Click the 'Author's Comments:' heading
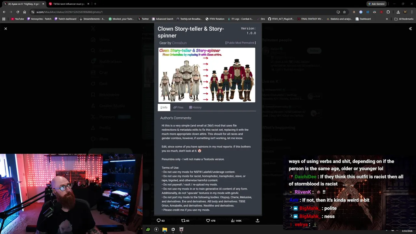The width and height of the screenshot is (416, 234). tap(176, 118)
